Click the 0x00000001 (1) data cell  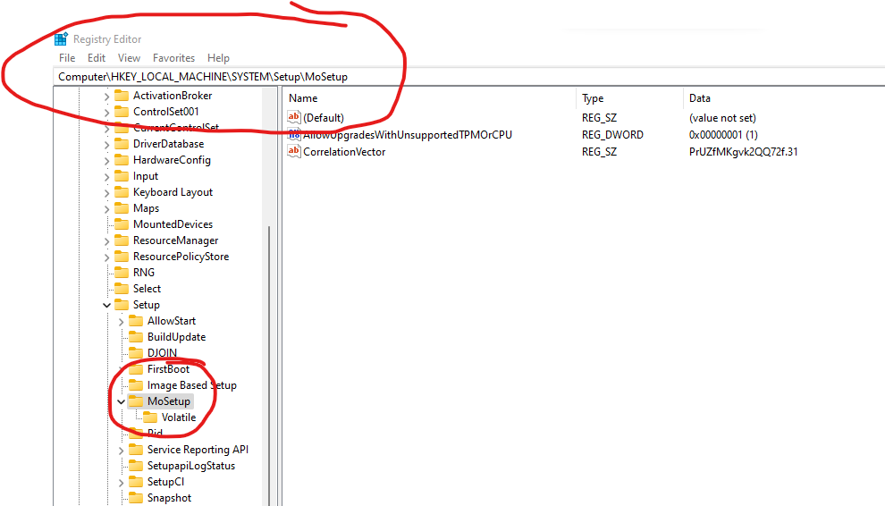723,135
